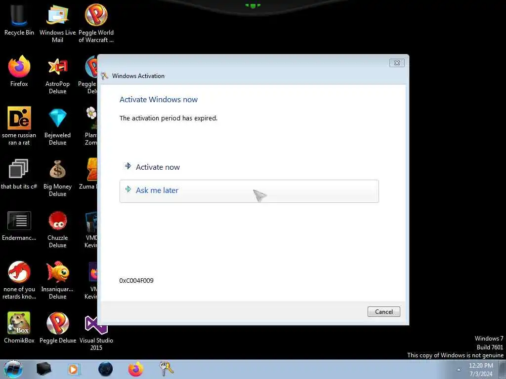Open the media player taskbar icon

point(74,369)
